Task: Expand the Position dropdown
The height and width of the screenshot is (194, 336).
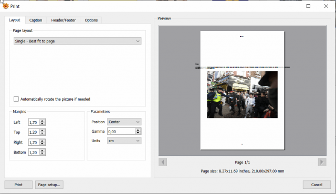Action: pos(124,122)
